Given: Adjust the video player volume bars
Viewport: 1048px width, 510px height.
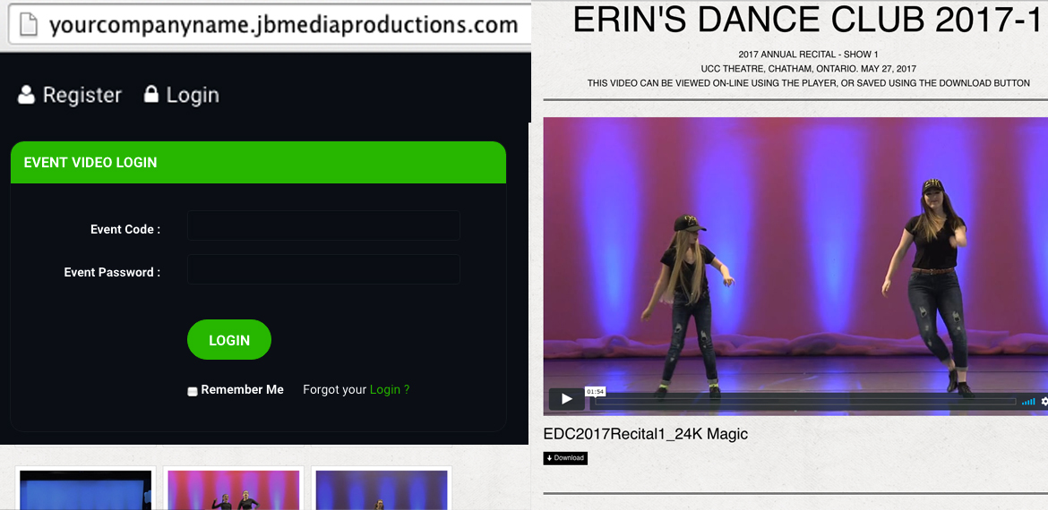Looking at the screenshot, I should [1028, 402].
